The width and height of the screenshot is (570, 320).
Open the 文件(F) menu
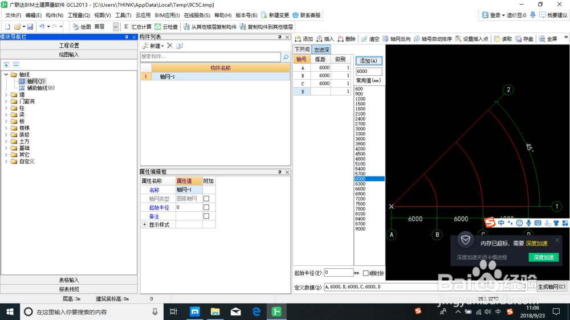(x=13, y=15)
